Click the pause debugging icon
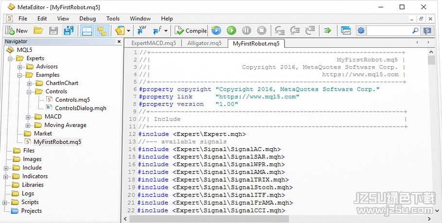Screen dimensions: 442x223 247,31
